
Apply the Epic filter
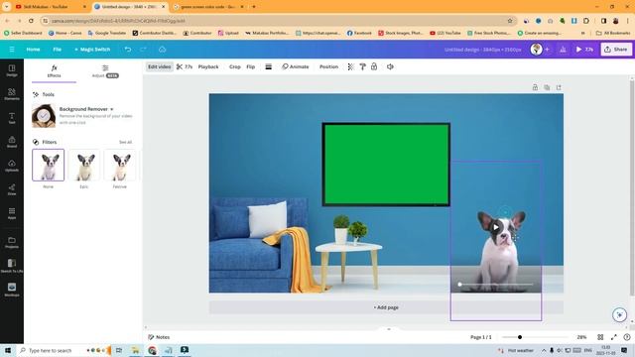(83, 165)
